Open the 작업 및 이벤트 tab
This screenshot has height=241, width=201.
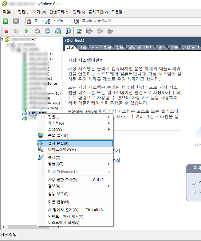coord(141,48)
